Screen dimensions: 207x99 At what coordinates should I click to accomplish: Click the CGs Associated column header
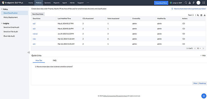coord(88,19)
